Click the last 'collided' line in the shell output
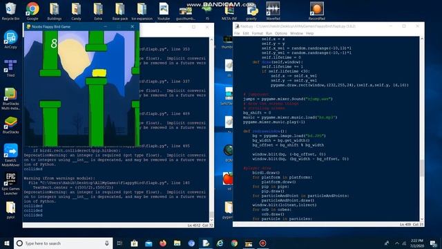Viewport: 442px width, 249px height. click(33, 215)
